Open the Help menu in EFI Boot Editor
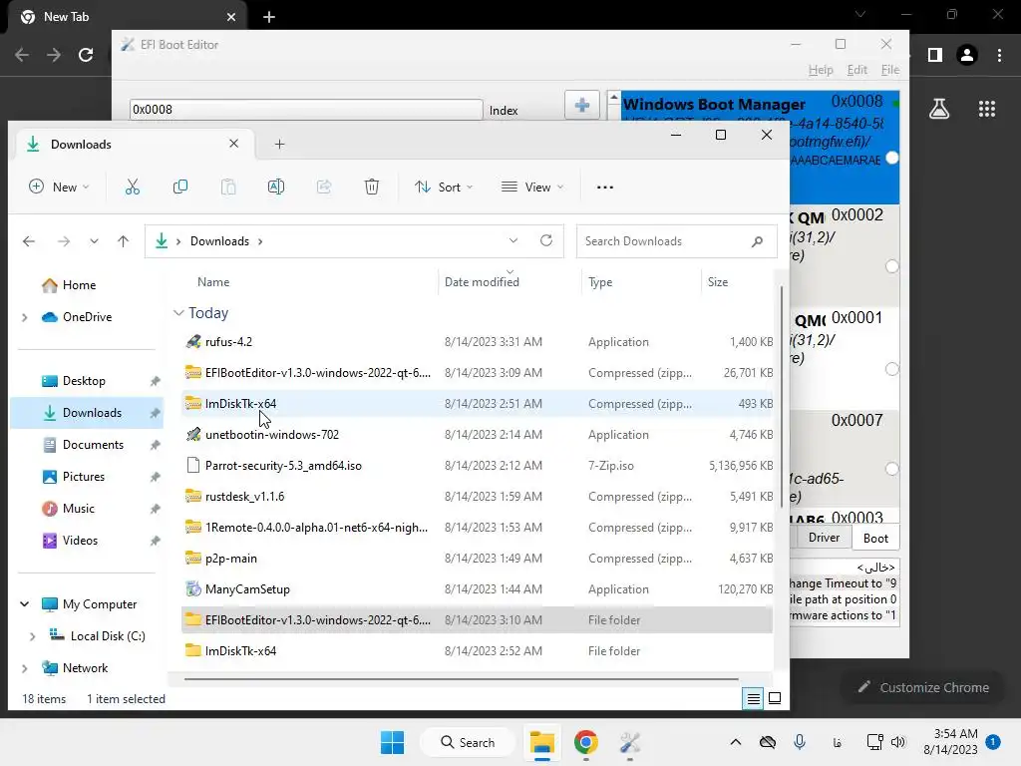The image size is (1021, 766). pyautogui.click(x=821, y=70)
